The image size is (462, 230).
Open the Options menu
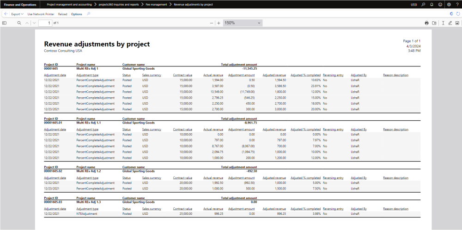77,14
